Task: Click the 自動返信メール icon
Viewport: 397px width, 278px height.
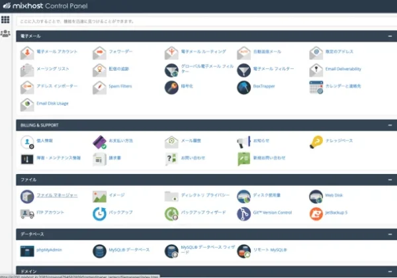Action: click(x=243, y=53)
